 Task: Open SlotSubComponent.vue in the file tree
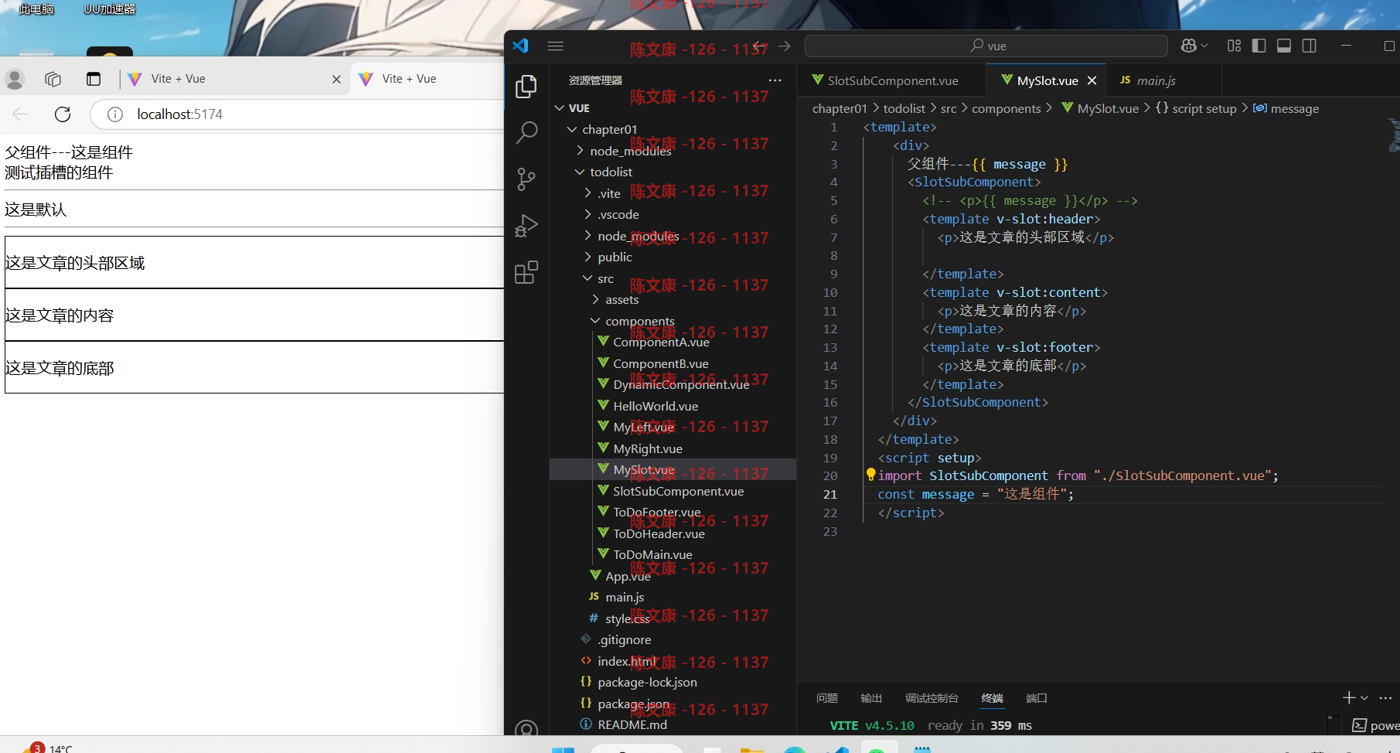[673, 491]
